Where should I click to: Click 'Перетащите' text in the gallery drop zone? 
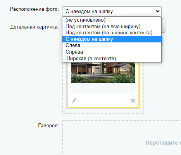click(x=162, y=143)
